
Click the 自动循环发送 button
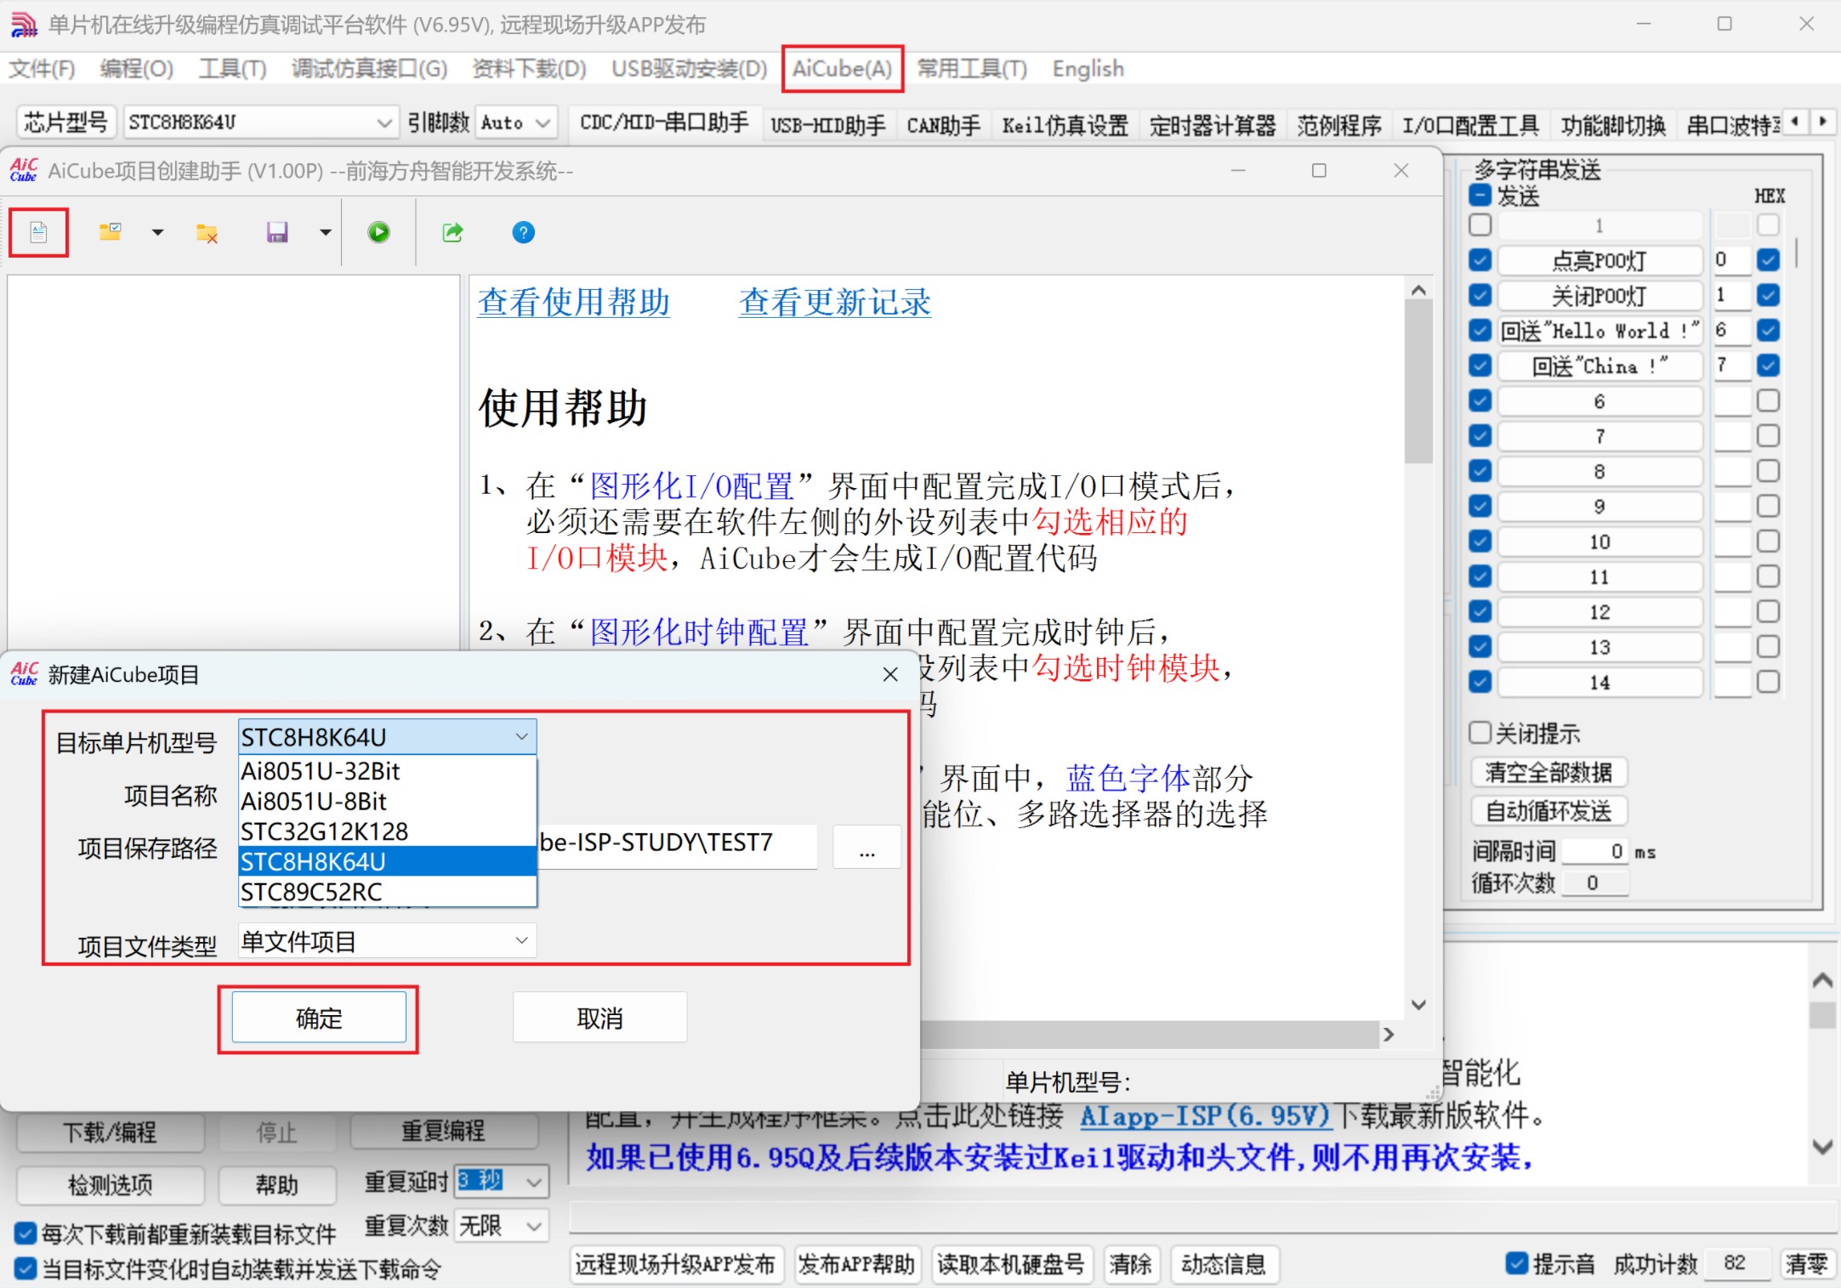(x=1548, y=811)
